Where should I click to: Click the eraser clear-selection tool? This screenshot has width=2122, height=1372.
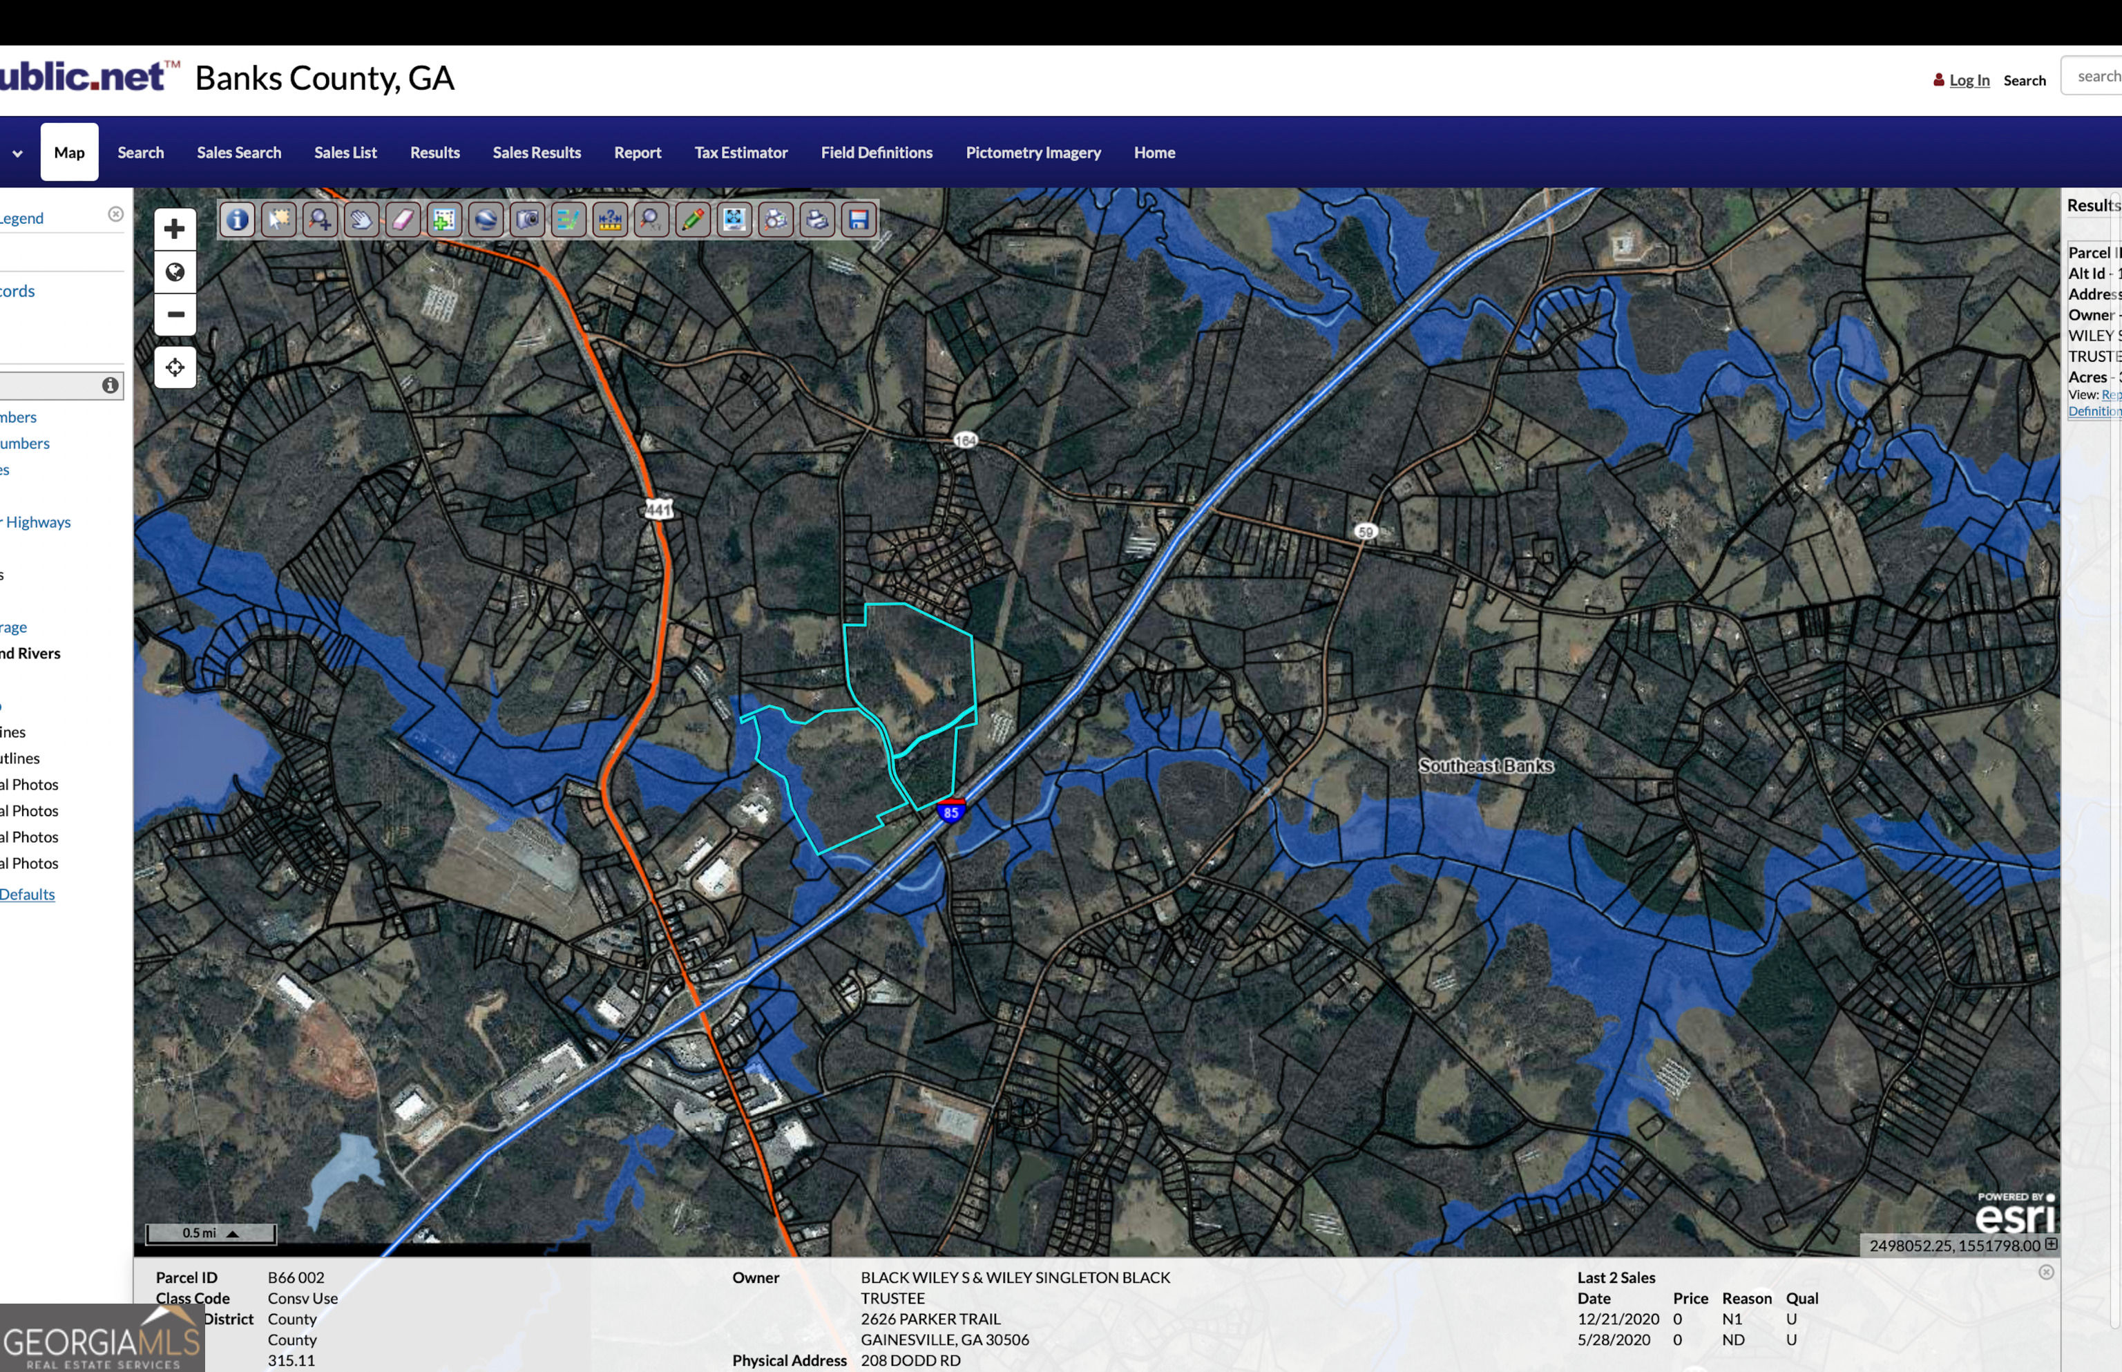pos(403,219)
